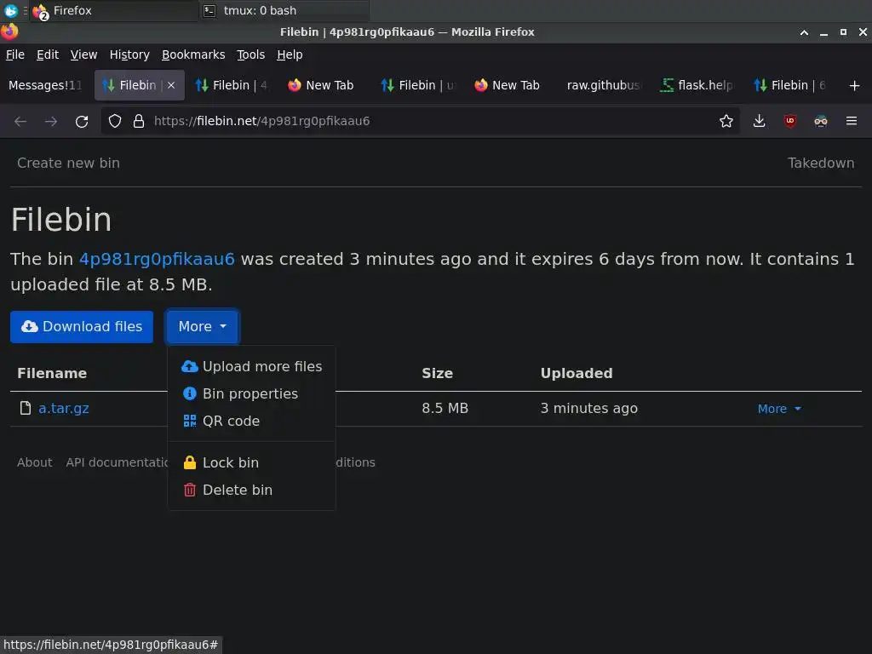Click the yellow lock icon
This screenshot has width=872, height=654.
(x=190, y=462)
